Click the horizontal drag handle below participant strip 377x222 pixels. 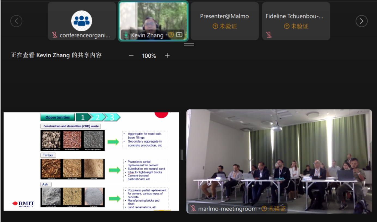(x=189, y=44)
